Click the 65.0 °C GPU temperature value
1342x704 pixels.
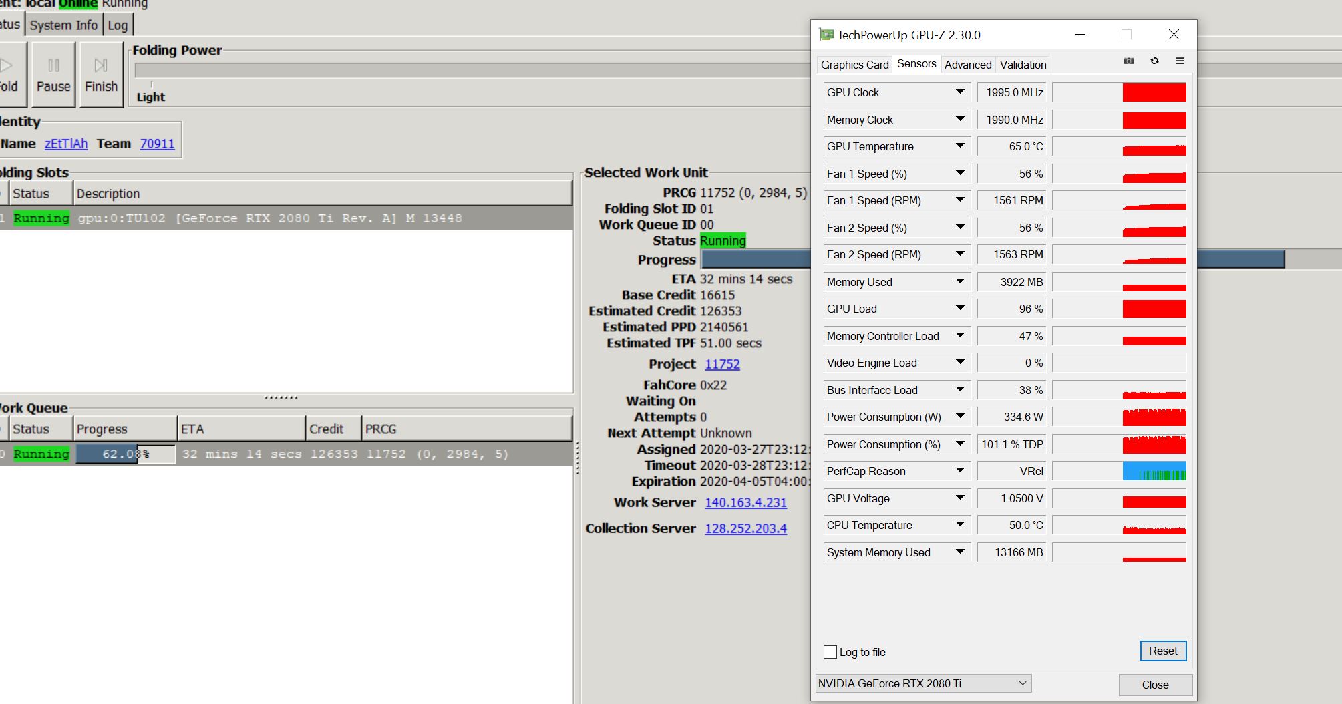tap(1012, 146)
